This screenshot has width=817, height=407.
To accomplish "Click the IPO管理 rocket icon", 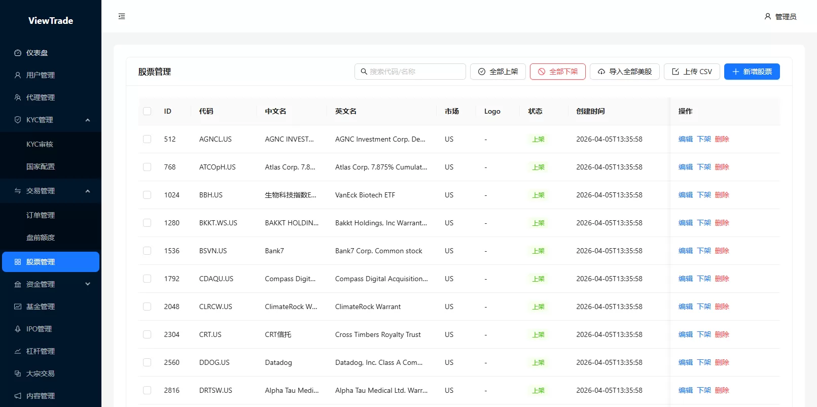I will (18, 329).
